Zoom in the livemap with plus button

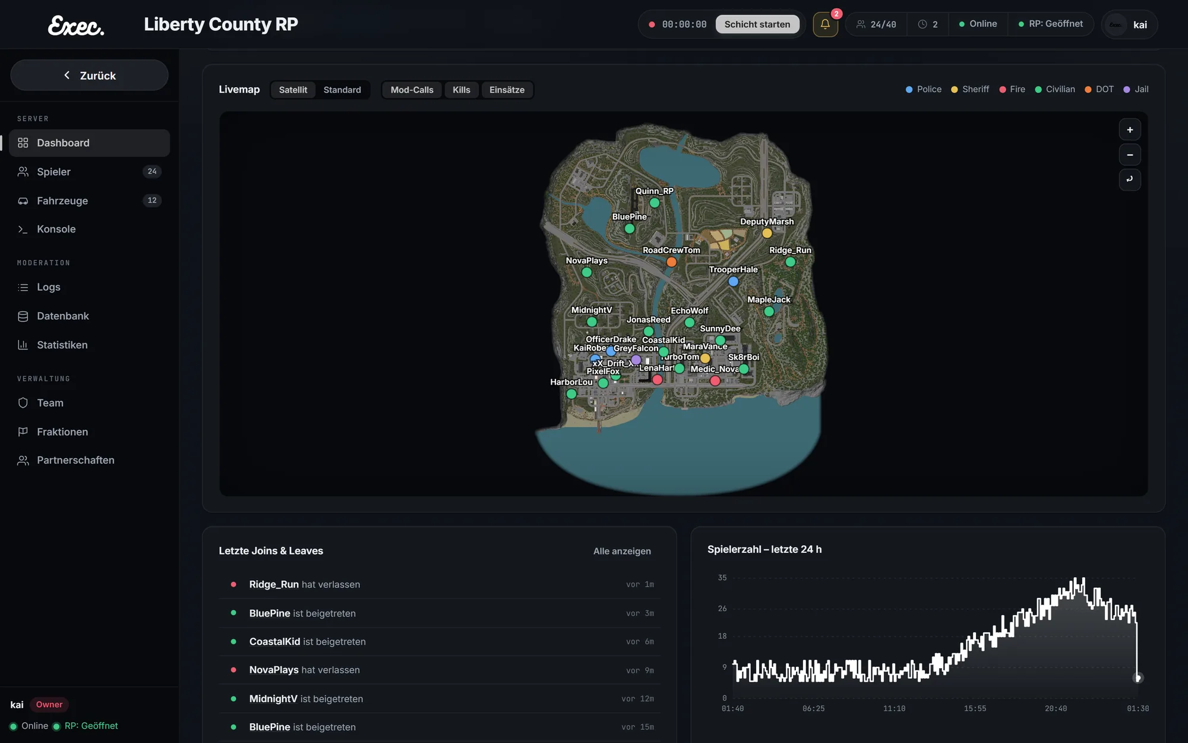1130,130
